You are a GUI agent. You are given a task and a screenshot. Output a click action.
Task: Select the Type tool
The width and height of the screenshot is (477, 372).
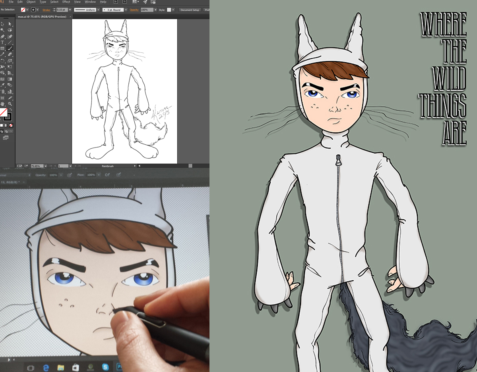tap(2, 42)
